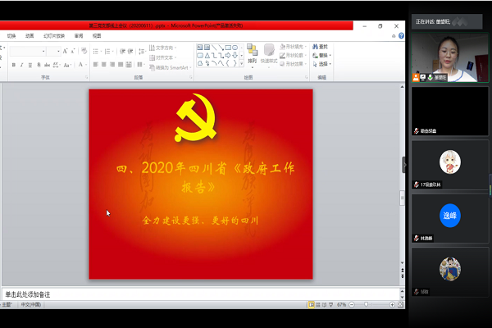
Task: Toggle center text alignment
Action: pos(103,64)
